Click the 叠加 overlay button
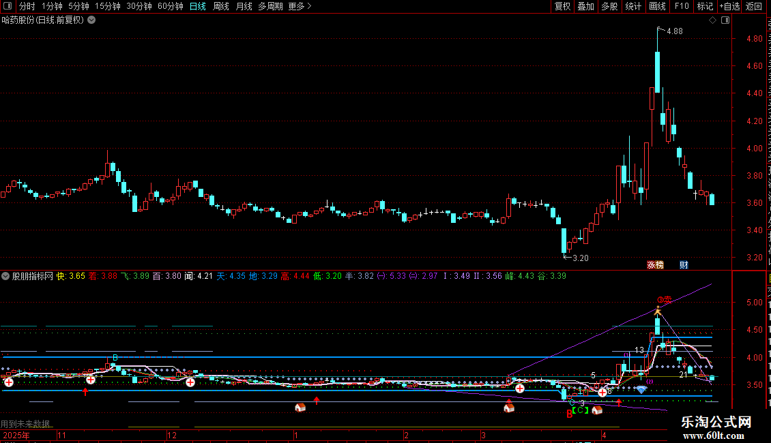This screenshot has height=443, width=771. 585,6
